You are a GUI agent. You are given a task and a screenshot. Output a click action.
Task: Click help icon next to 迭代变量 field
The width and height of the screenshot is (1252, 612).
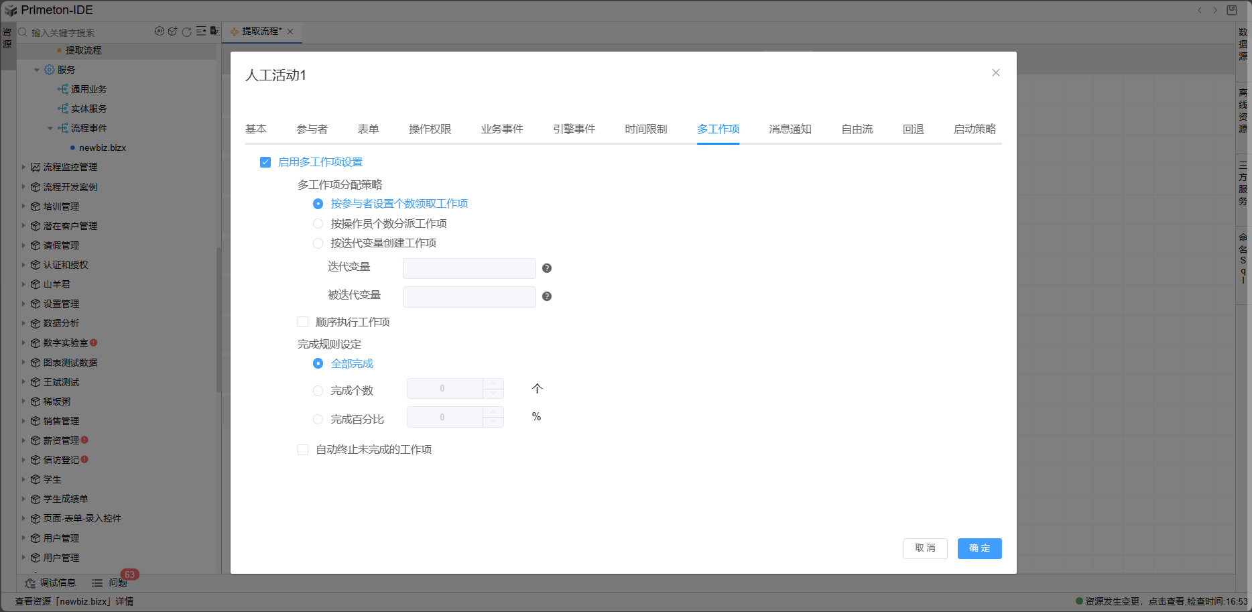[x=547, y=268]
